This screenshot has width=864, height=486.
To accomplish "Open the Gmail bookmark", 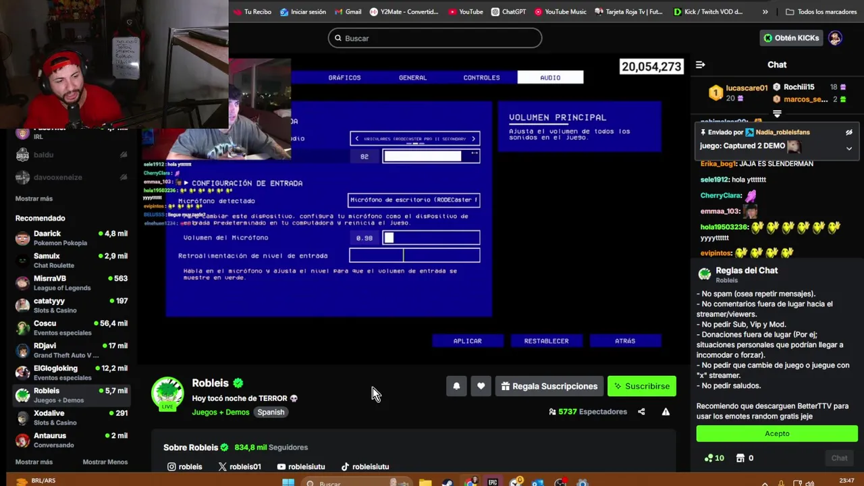I will tap(348, 11).
